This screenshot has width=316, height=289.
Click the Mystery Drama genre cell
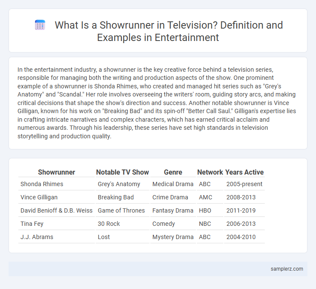[x=173, y=237]
